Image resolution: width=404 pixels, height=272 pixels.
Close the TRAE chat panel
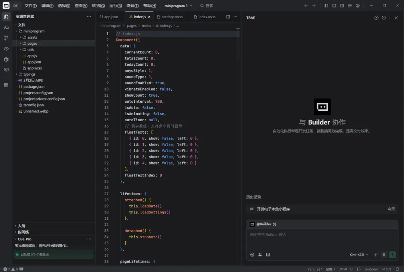396,18
